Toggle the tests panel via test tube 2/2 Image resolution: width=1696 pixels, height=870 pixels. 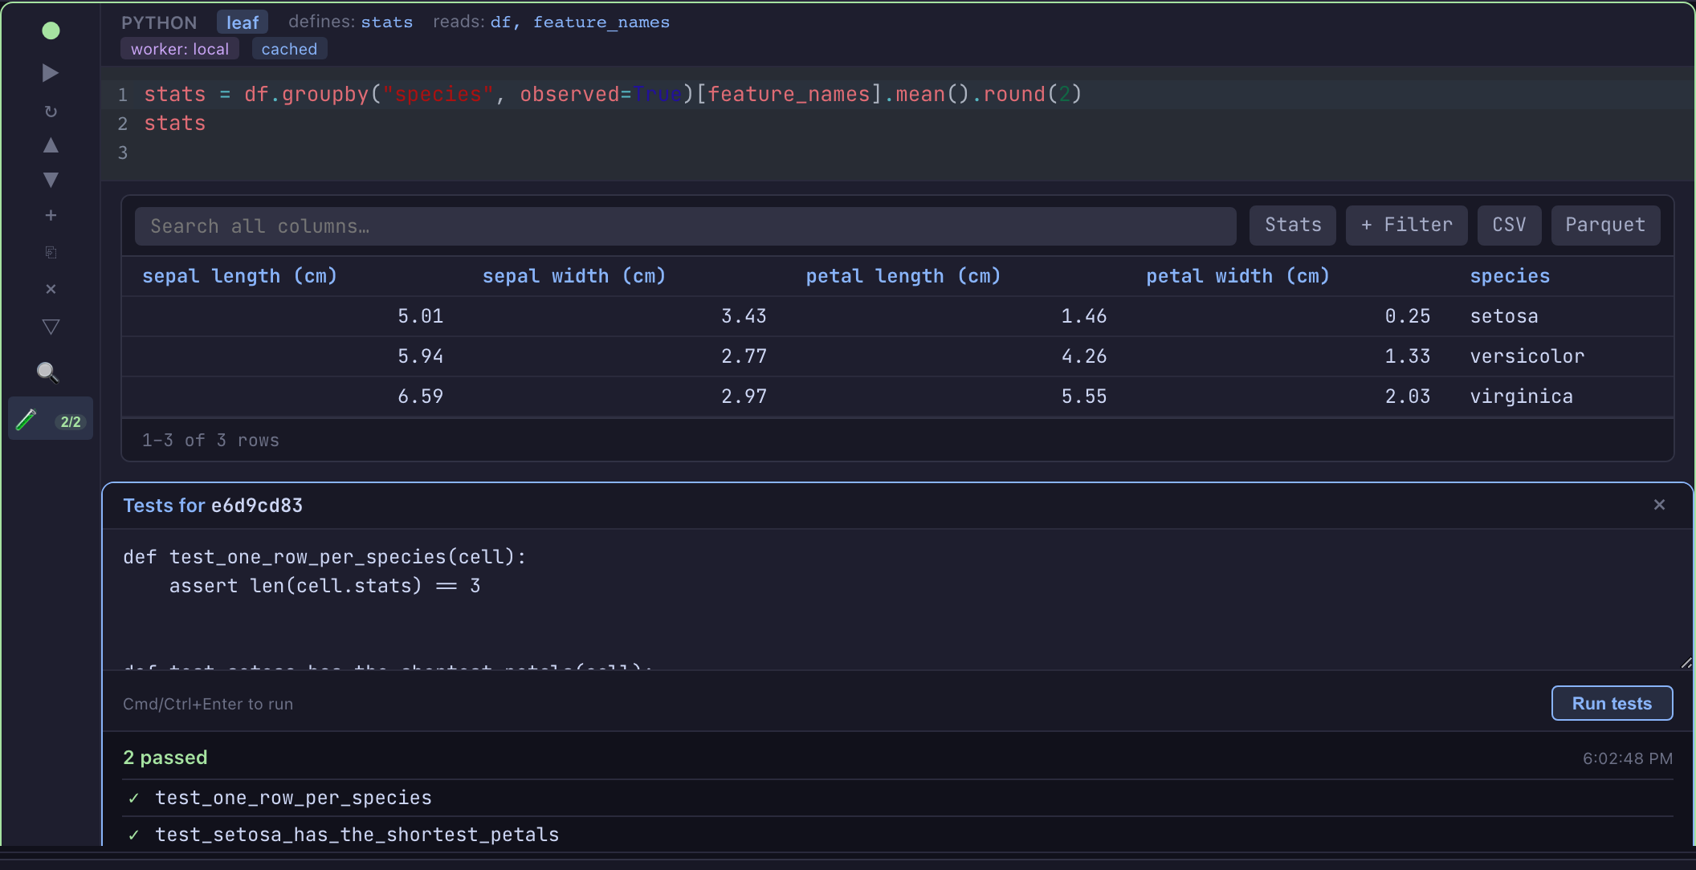pyautogui.click(x=51, y=419)
